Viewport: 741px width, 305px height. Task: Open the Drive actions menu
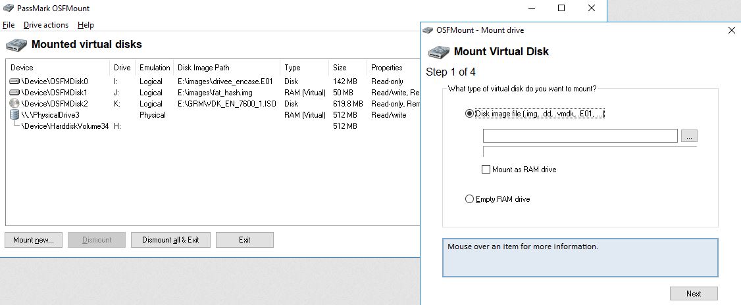pos(46,25)
